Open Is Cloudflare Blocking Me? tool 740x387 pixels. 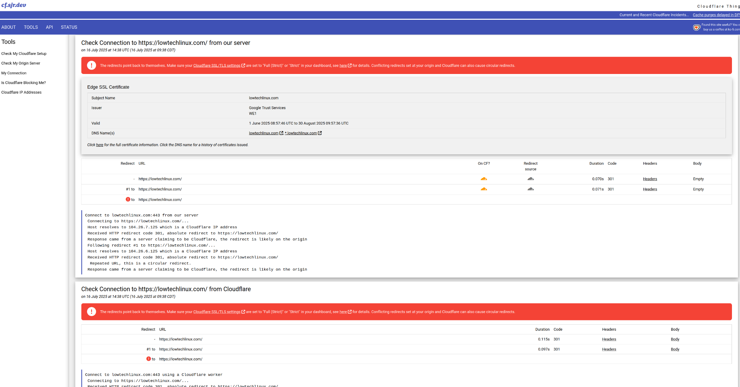click(23, 83)
